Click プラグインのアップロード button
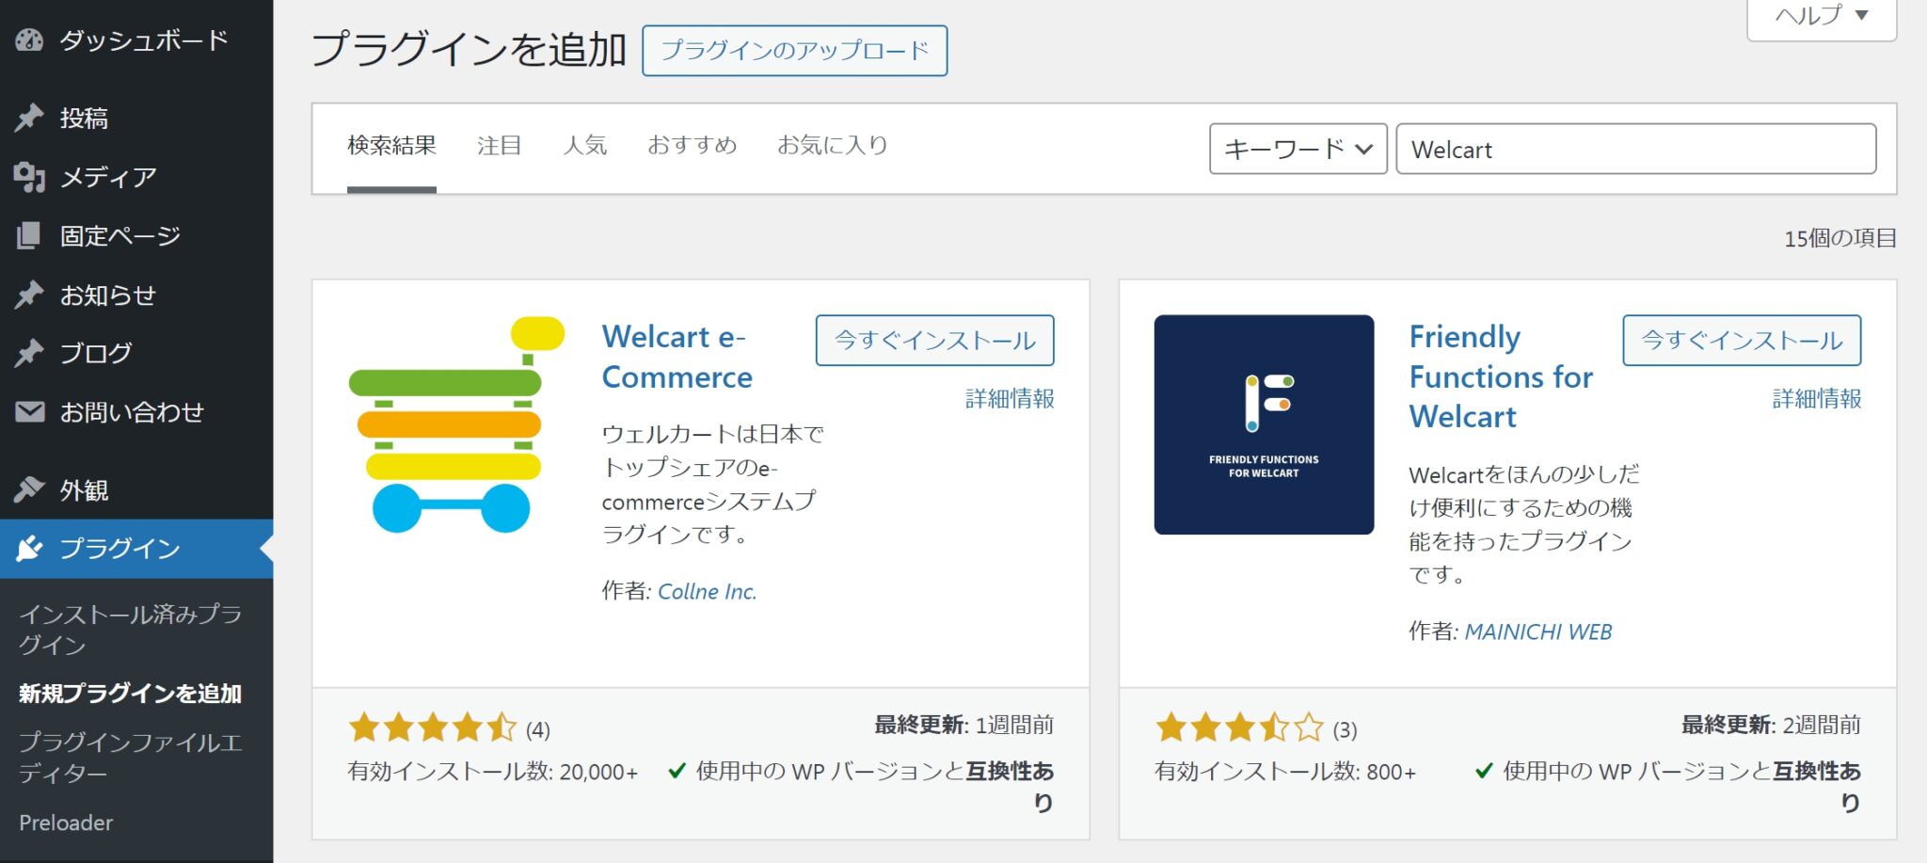1927x863 pixels. [794, 52]
